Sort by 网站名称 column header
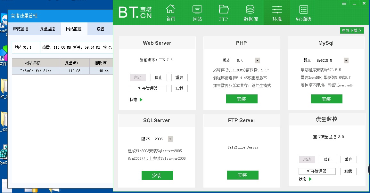 coord(36,63)
